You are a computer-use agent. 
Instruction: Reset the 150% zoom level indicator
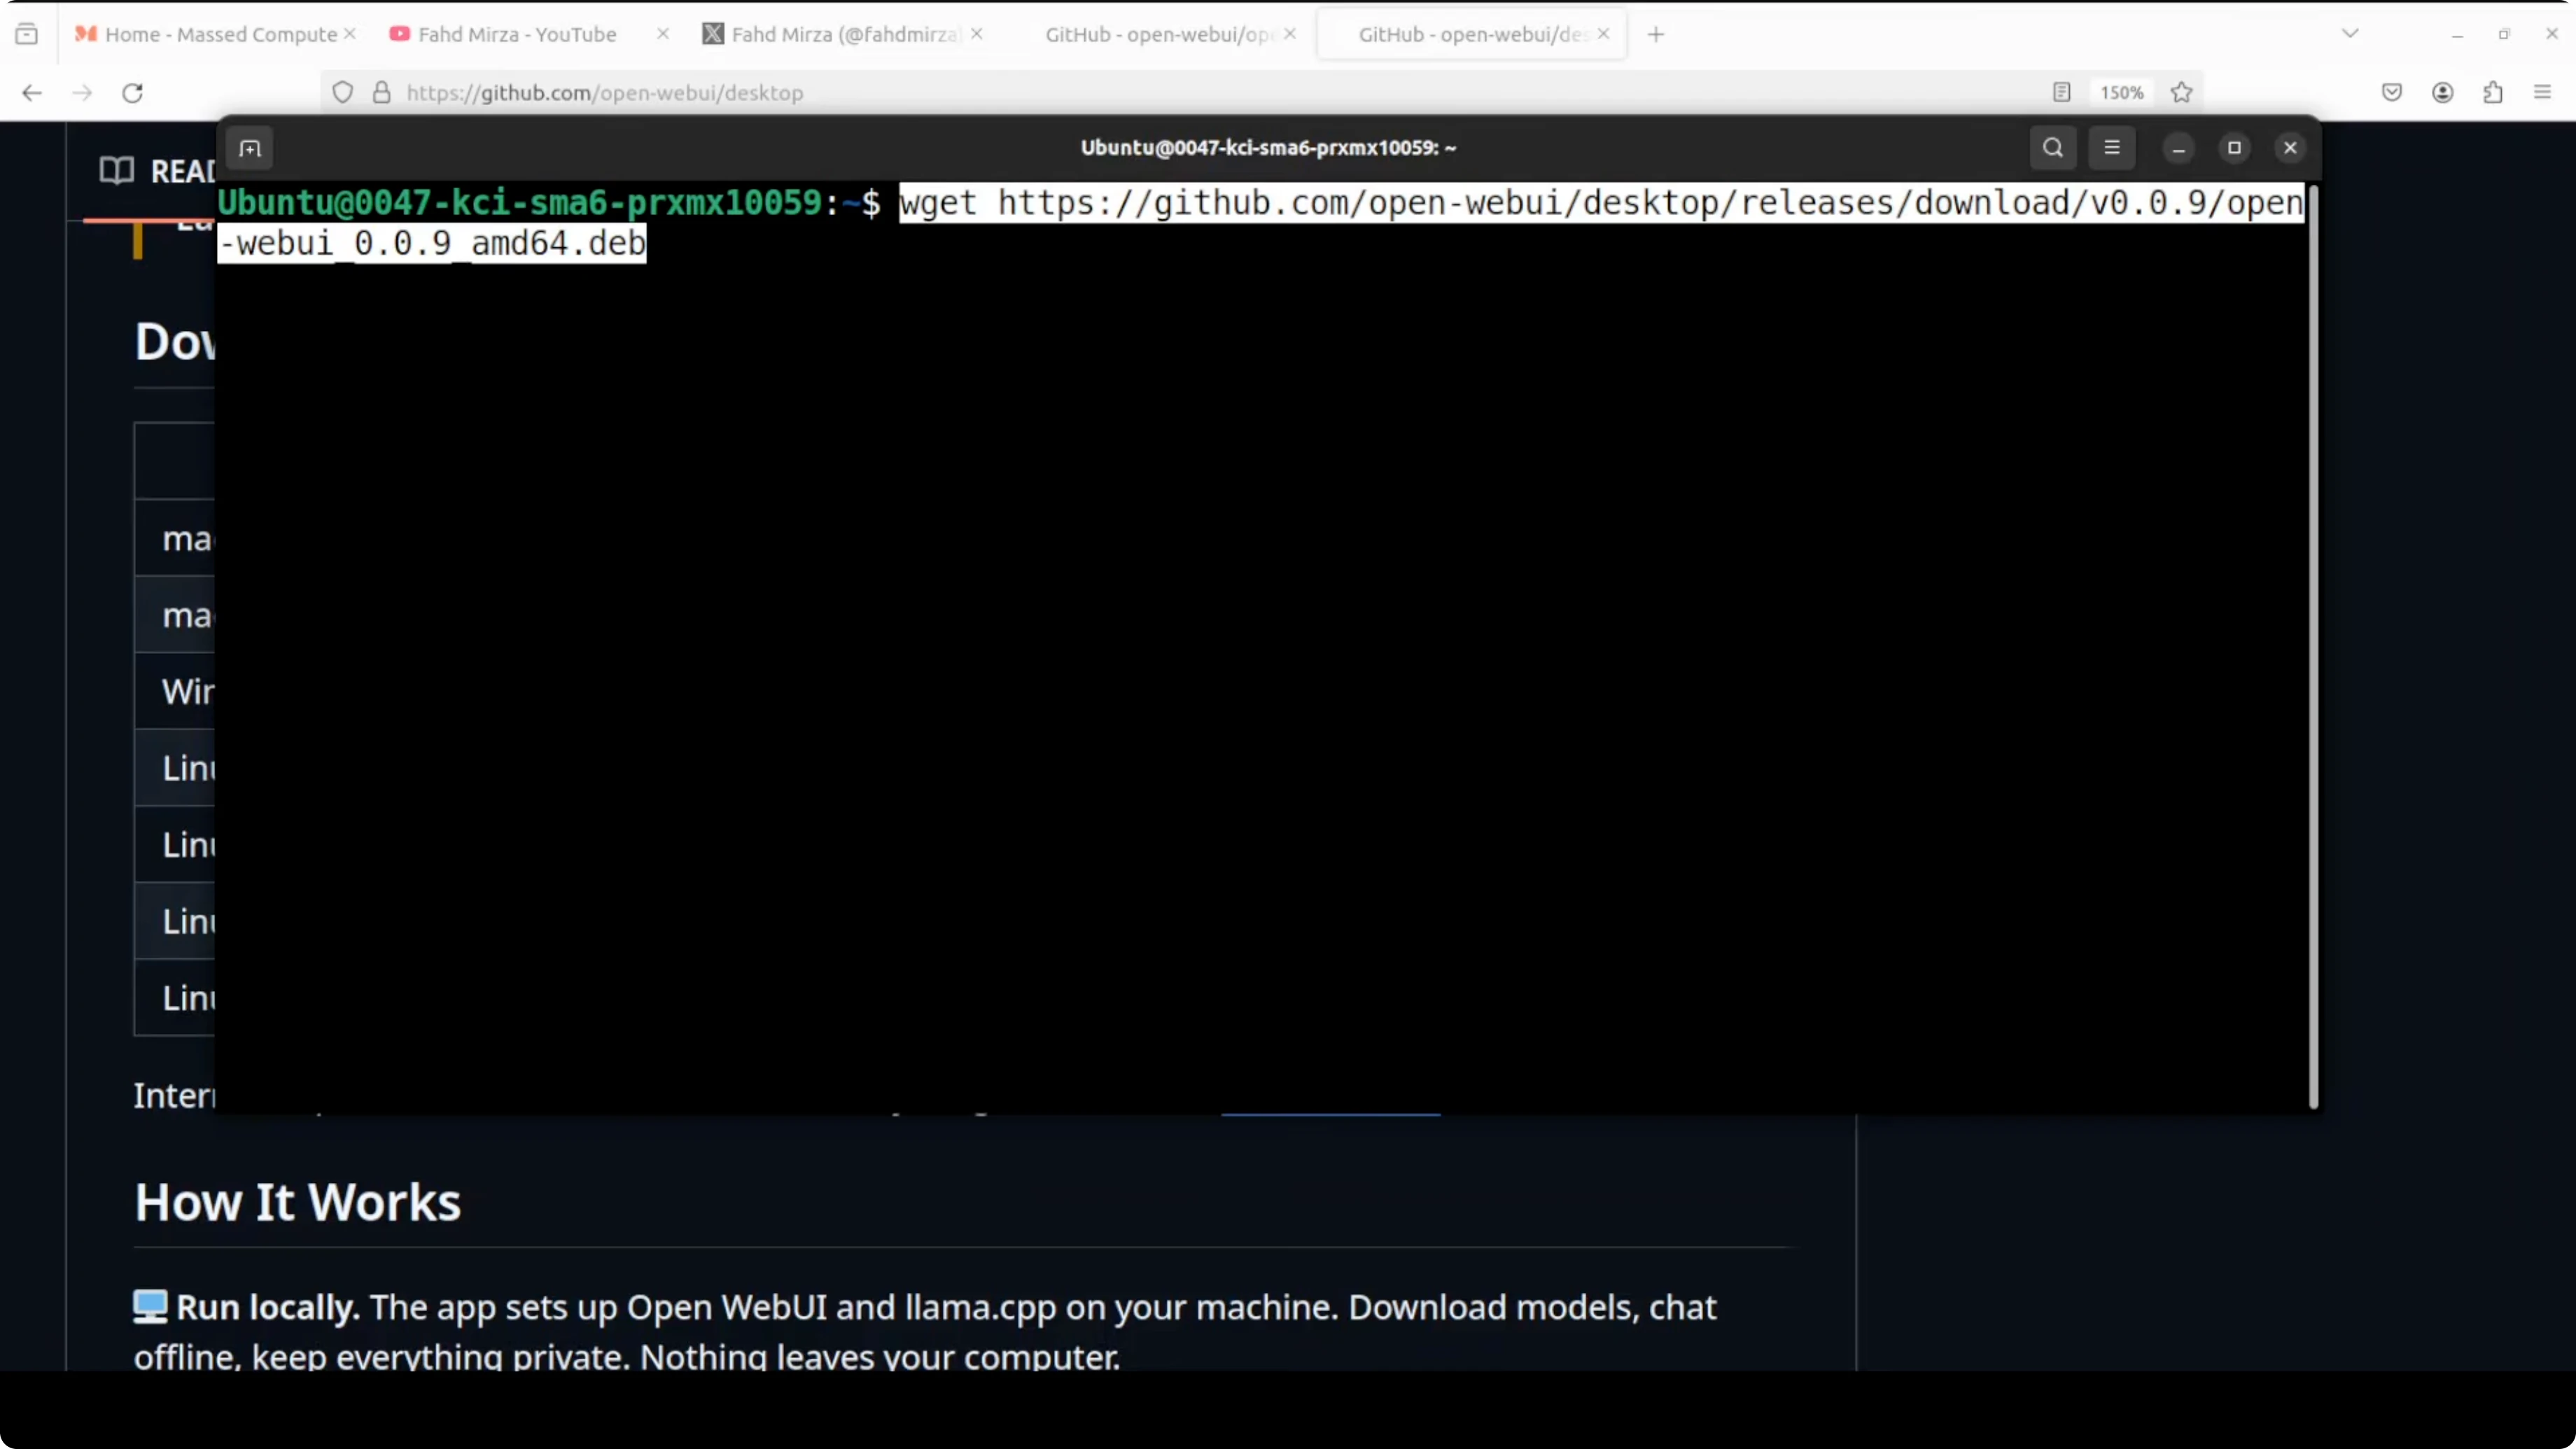coord(2121,93)
